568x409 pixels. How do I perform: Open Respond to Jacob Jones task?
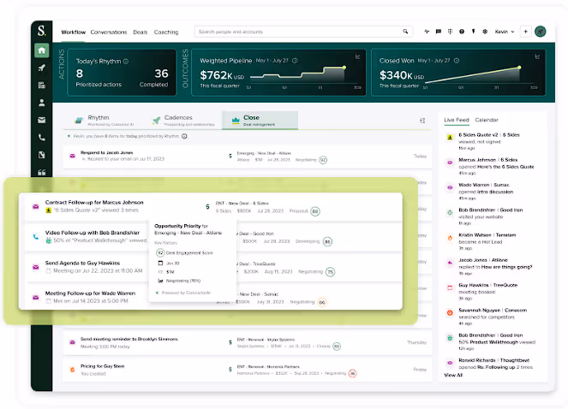247,156
